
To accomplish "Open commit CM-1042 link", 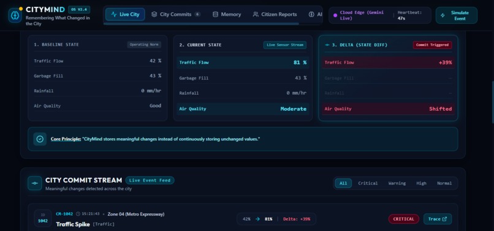I will tap(64, 214).
